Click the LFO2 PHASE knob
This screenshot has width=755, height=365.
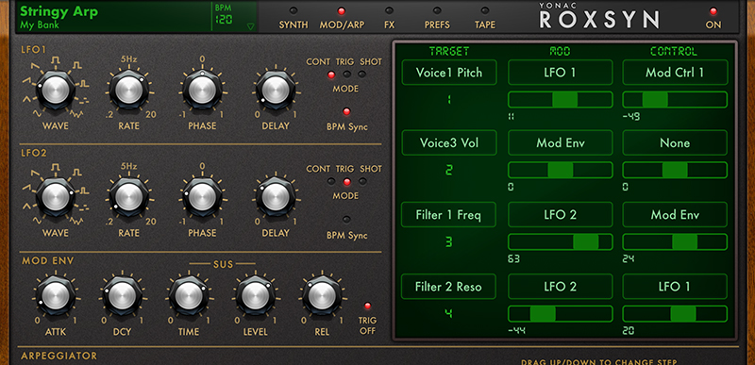pyautogui.click(x=202, y=197)
